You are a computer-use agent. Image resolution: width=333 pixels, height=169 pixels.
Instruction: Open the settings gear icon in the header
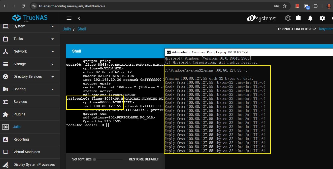pos(322,18)
